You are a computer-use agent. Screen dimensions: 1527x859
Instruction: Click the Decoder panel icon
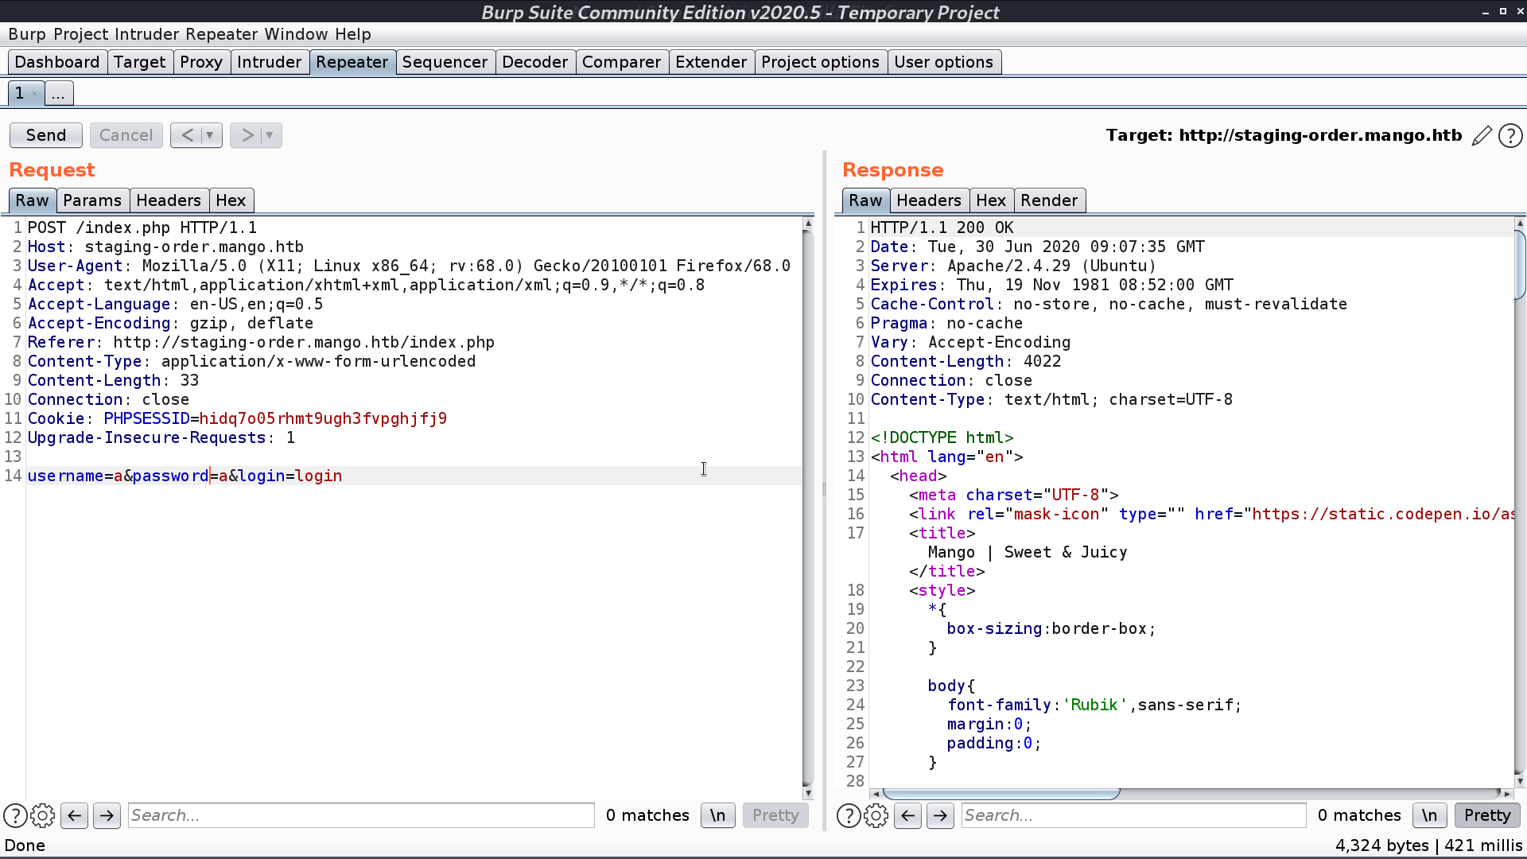pos(534,60)
